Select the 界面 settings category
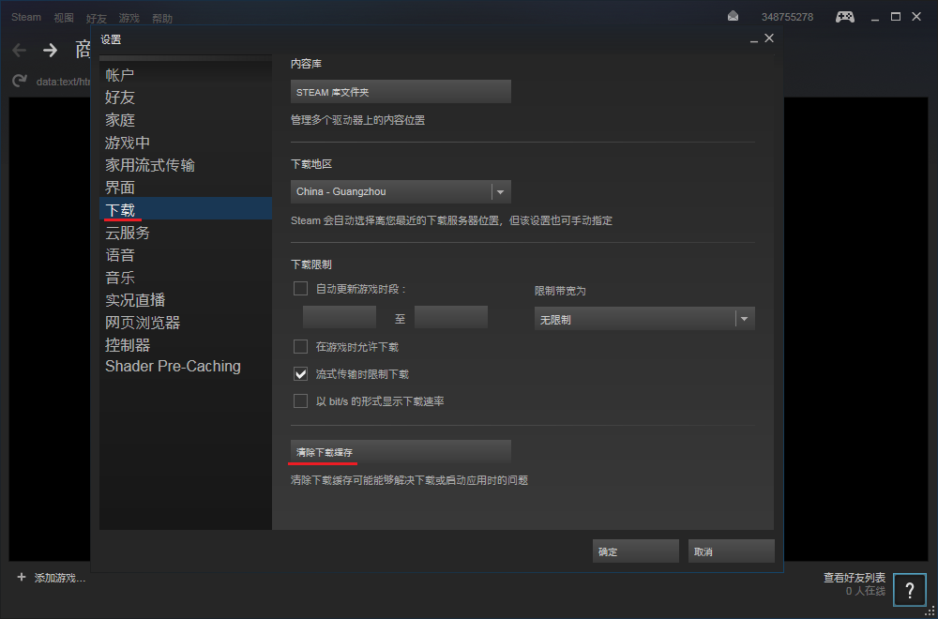Image resolution: width=938 pixels, height=619 pixels. 186,188
